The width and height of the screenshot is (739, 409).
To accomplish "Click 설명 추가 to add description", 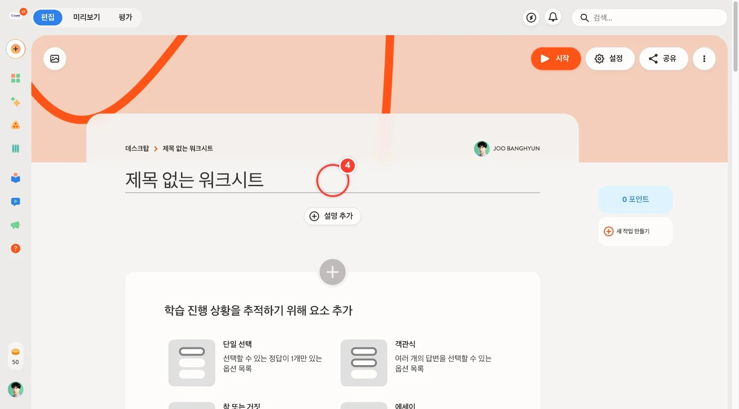I will (x=333, y=216).
